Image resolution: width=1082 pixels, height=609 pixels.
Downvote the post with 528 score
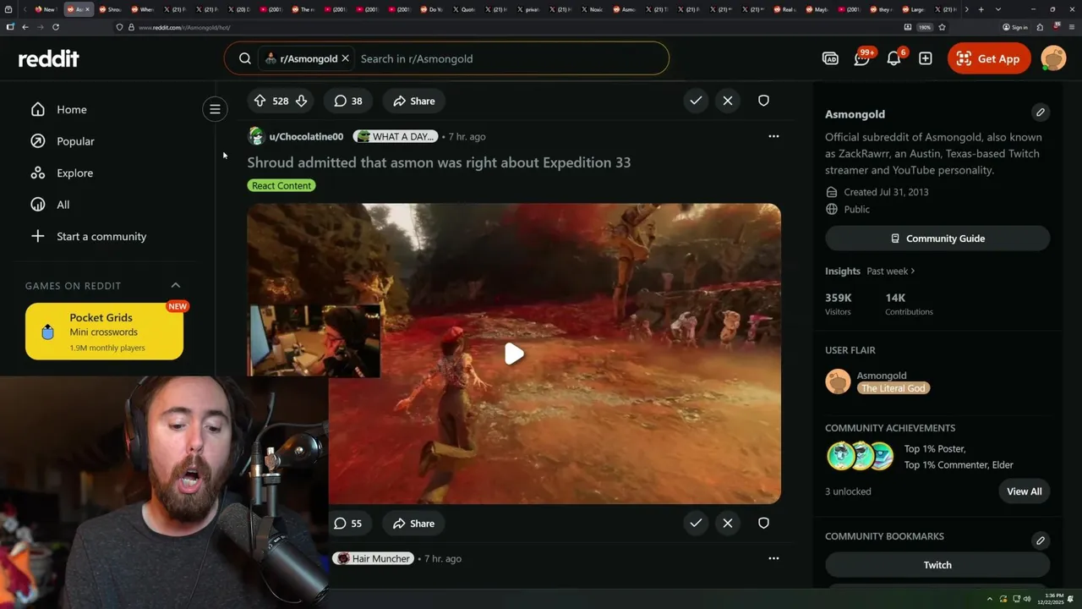[301, 101]
